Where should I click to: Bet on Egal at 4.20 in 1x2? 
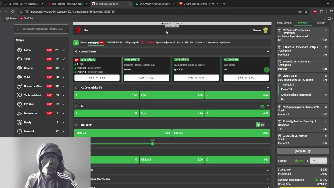(172, 113)
